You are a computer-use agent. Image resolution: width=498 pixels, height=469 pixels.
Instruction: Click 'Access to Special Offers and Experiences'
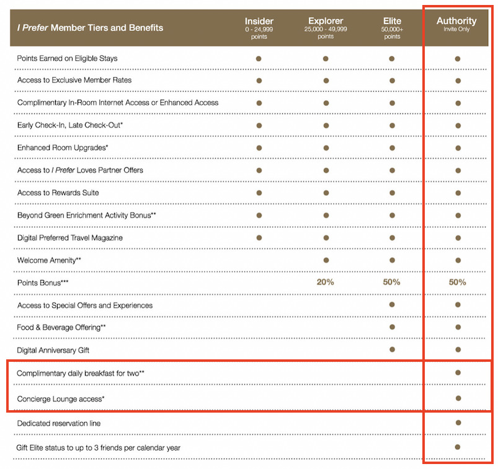pyautogui.click(x=85, y=305)
